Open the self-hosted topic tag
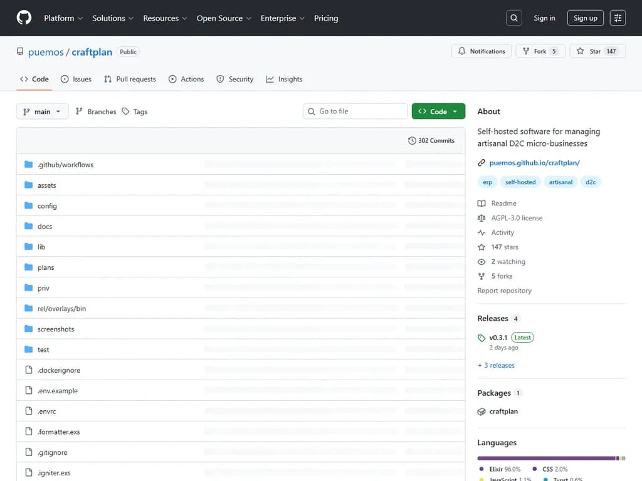The height and width of the screenshot is (481, 642). point(520,182)
